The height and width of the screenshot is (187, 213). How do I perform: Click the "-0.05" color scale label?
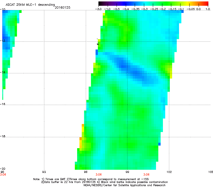pyautogui.click(x=191, y=9)
